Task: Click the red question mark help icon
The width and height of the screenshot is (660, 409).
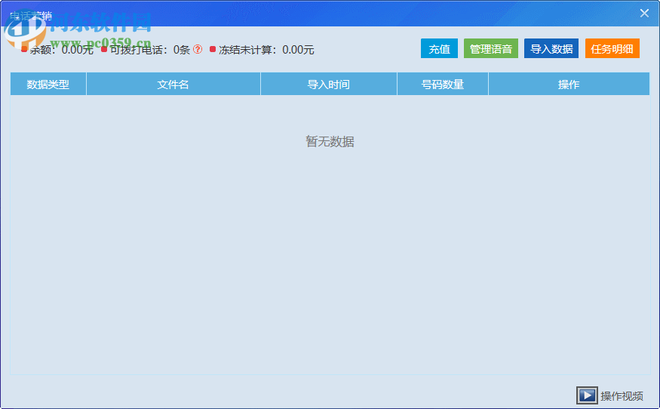Action: click(x=198, y=49)
